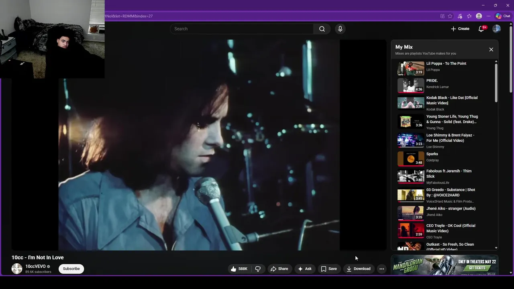Viewport: 514px width, 289px height.
Task: Like the video with thumbs up
Action: (239, 269)
